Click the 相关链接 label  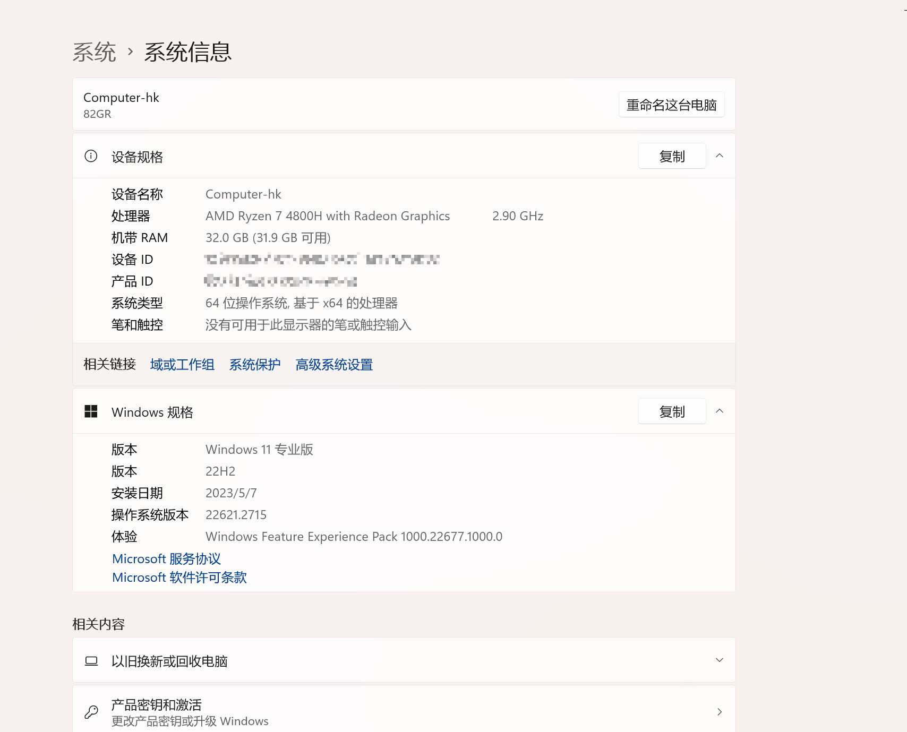point(109,364)
